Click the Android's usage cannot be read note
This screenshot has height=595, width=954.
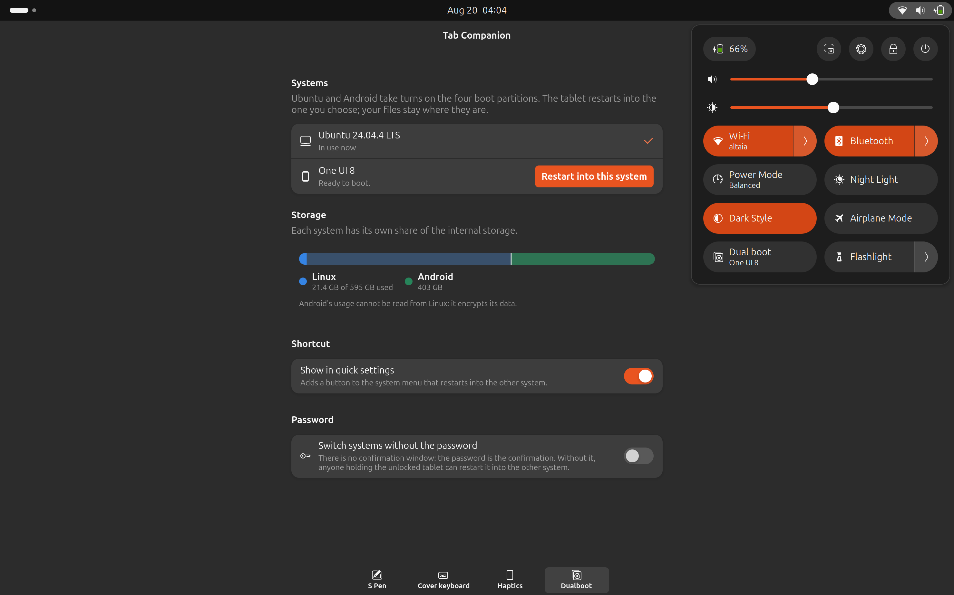pyautogui.click(x=408, y=303)
